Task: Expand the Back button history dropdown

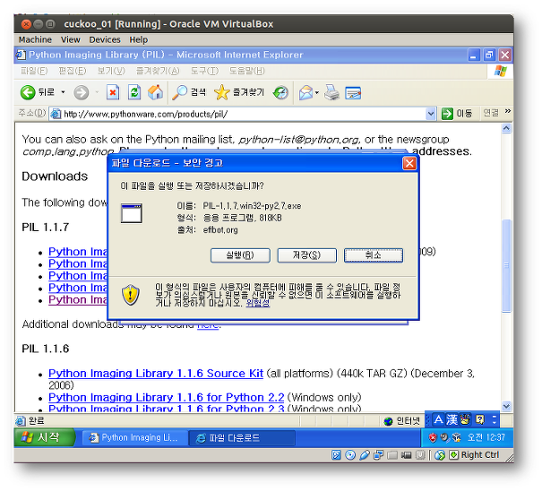Action: click(63, 92)
